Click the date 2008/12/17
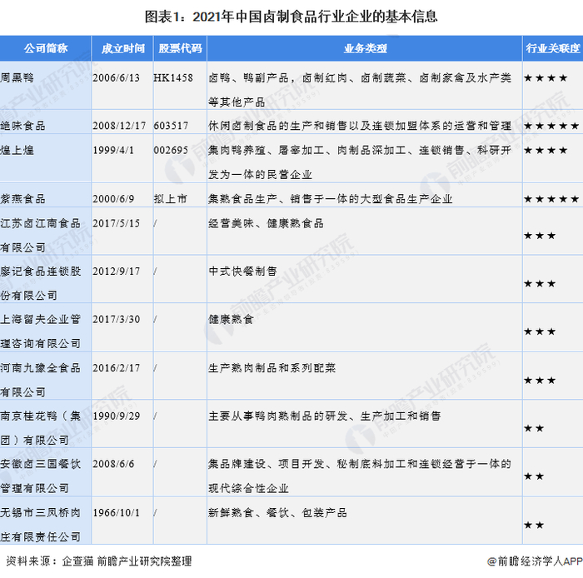583x578 pixels. coord(119,126)
